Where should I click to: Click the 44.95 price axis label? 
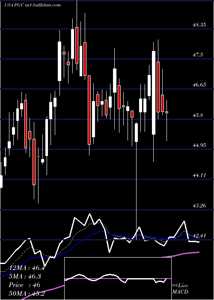[x=199, y=145]
